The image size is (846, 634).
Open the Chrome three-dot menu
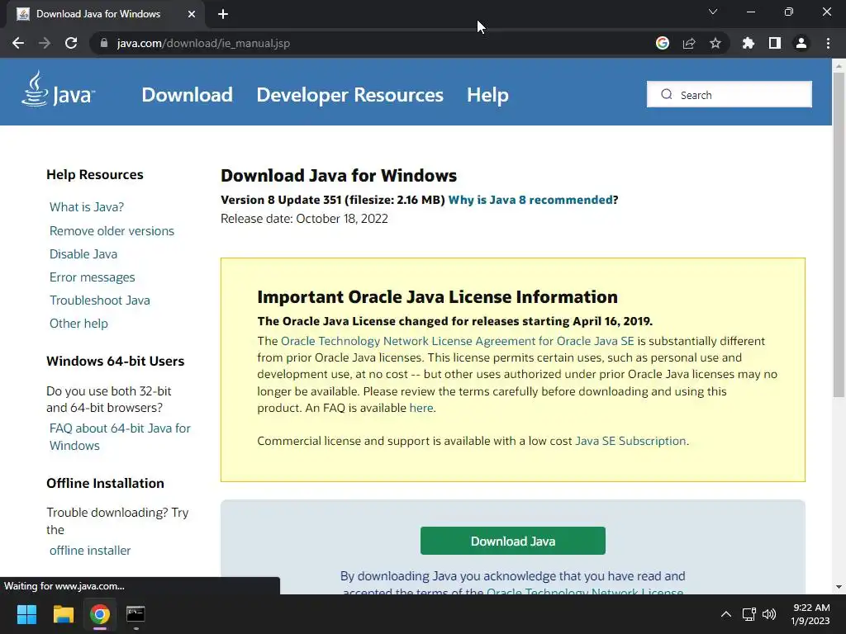[x=828, y=43]
